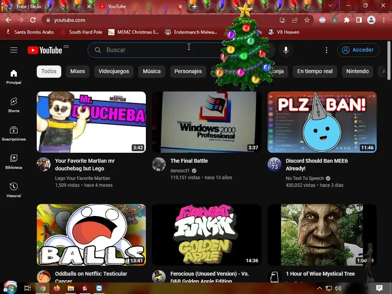Image resolution: width=392 pixels, height=294 pixels.
Task: Open tab search dropdown chevron
Action: tap(330, 5)
